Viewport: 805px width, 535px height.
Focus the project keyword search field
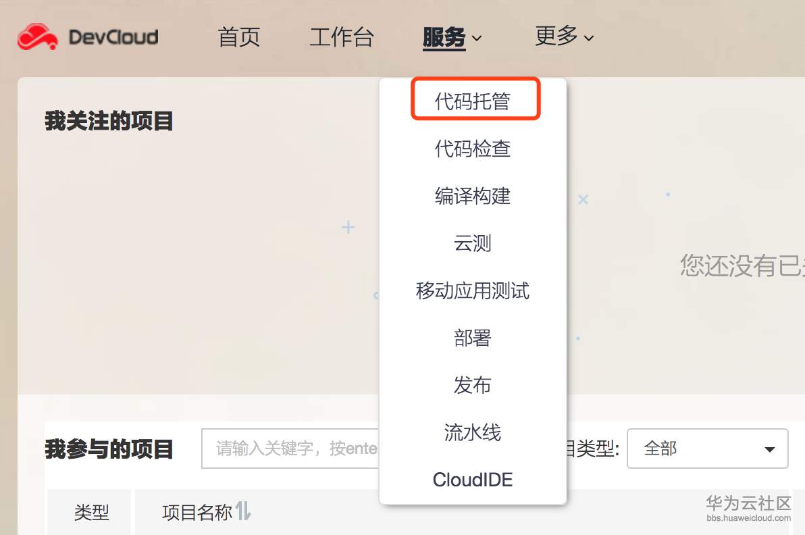(290, 449)
